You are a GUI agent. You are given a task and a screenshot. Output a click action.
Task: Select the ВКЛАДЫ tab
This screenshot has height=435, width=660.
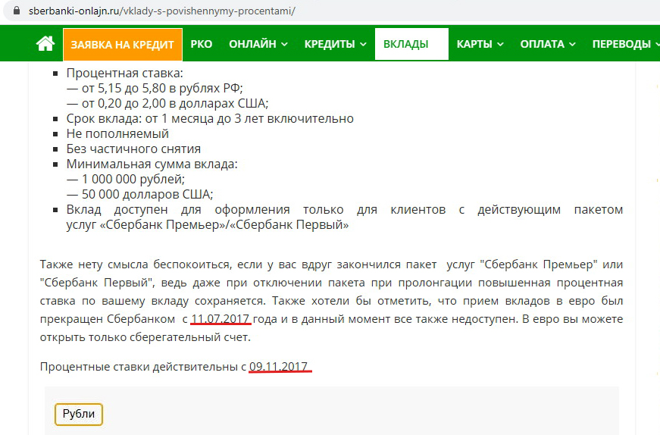click(x=411, y=44)
